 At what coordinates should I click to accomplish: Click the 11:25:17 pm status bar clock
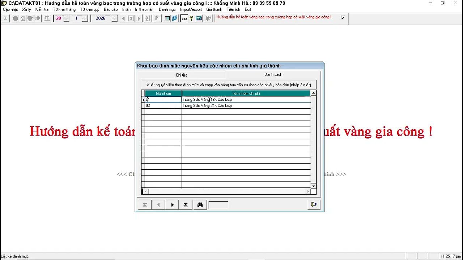450,256
